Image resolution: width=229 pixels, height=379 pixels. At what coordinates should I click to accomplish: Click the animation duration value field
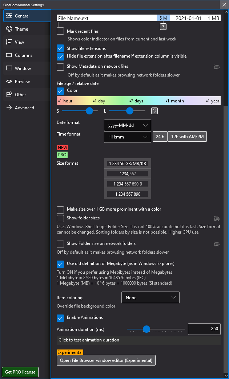pos(204,329)
